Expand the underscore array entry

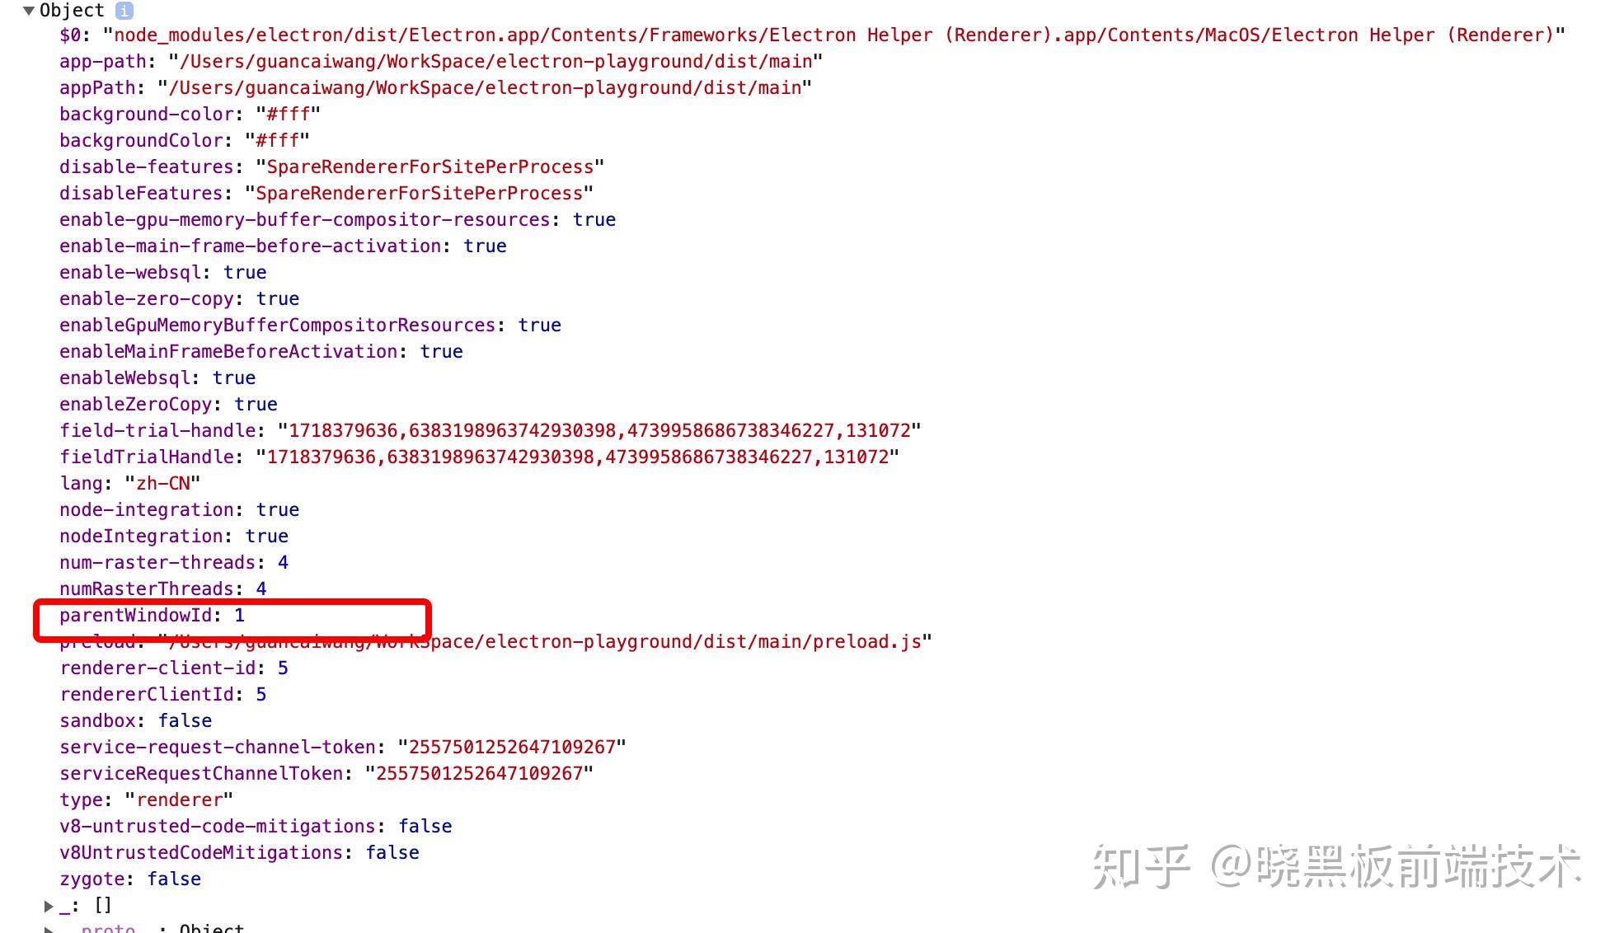tap(49, 906)
